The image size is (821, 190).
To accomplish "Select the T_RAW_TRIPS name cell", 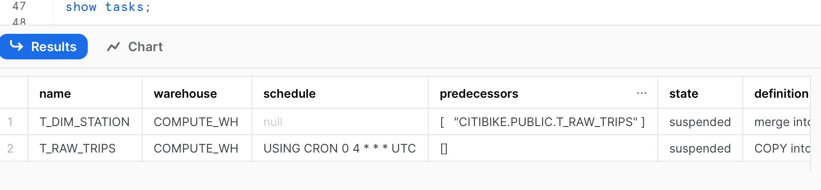I will (x=85, y=148).
